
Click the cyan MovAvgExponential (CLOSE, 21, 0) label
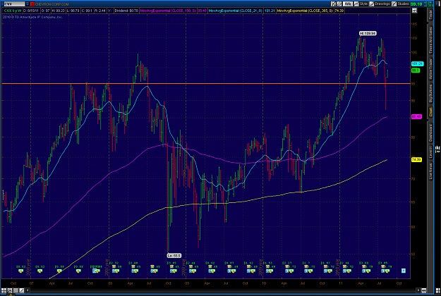236,11
